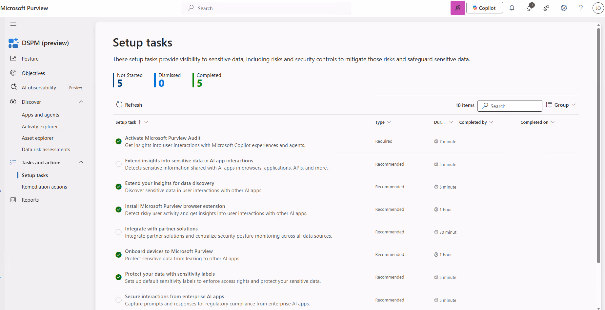Open Install Microsoft Purview browser extension task
605x310 pixels.
click(x=175, y=206)
